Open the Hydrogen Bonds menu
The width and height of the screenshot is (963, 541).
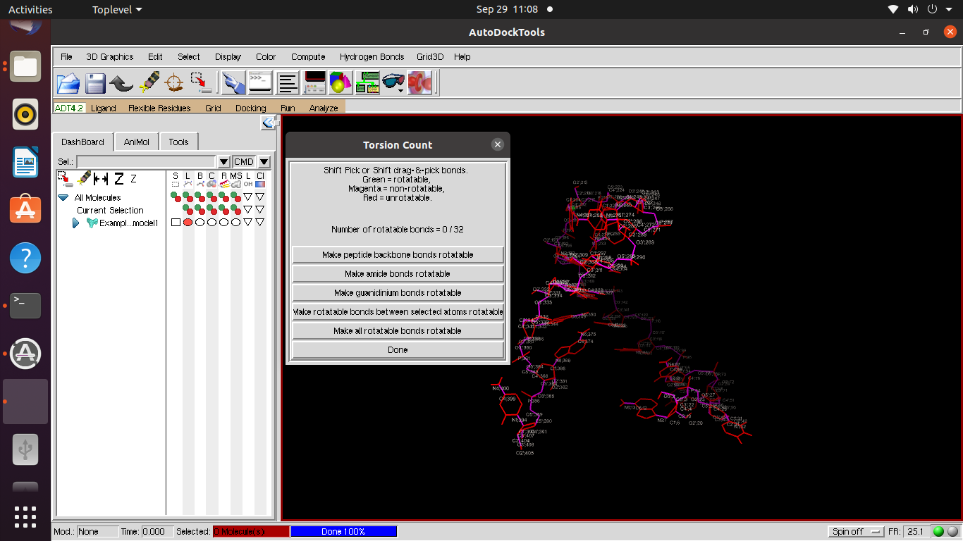pyautogui.click(x=372, y=57)
